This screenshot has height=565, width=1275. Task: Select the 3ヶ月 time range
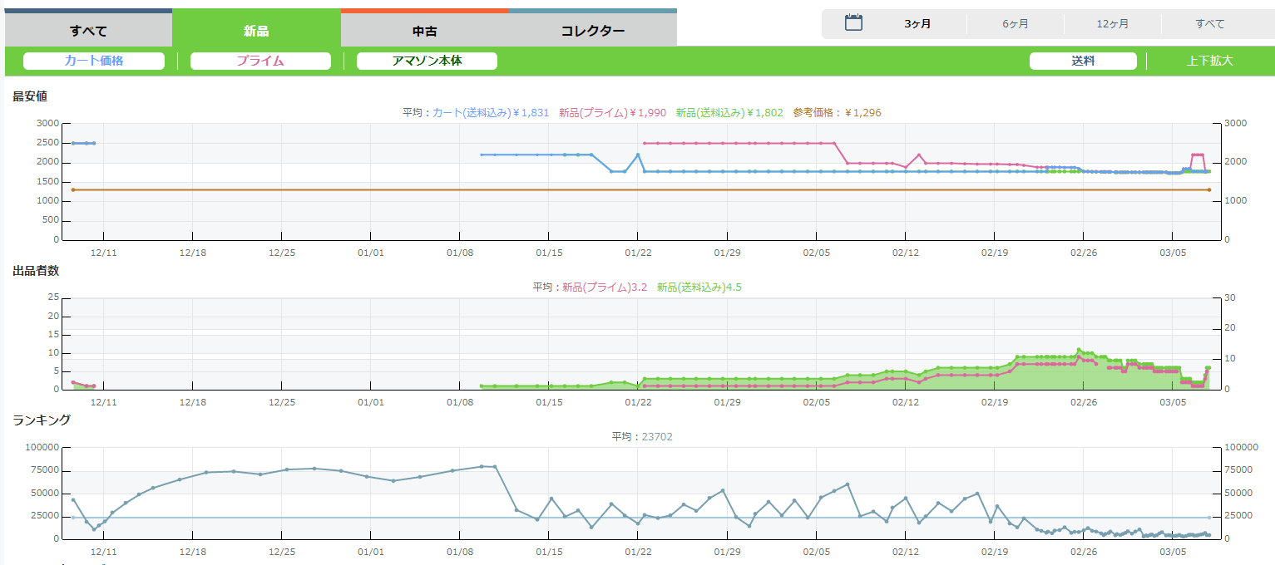[x=917, y=24]
